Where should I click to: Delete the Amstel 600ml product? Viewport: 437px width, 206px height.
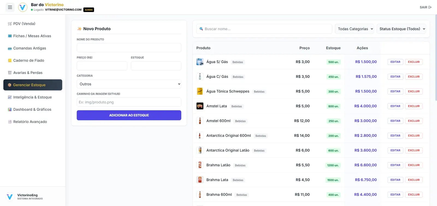click(x=414, y=121)
